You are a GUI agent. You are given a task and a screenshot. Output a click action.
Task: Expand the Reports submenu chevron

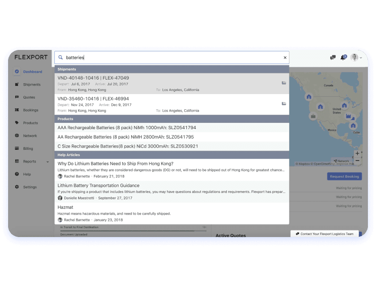tap(48, 161)
